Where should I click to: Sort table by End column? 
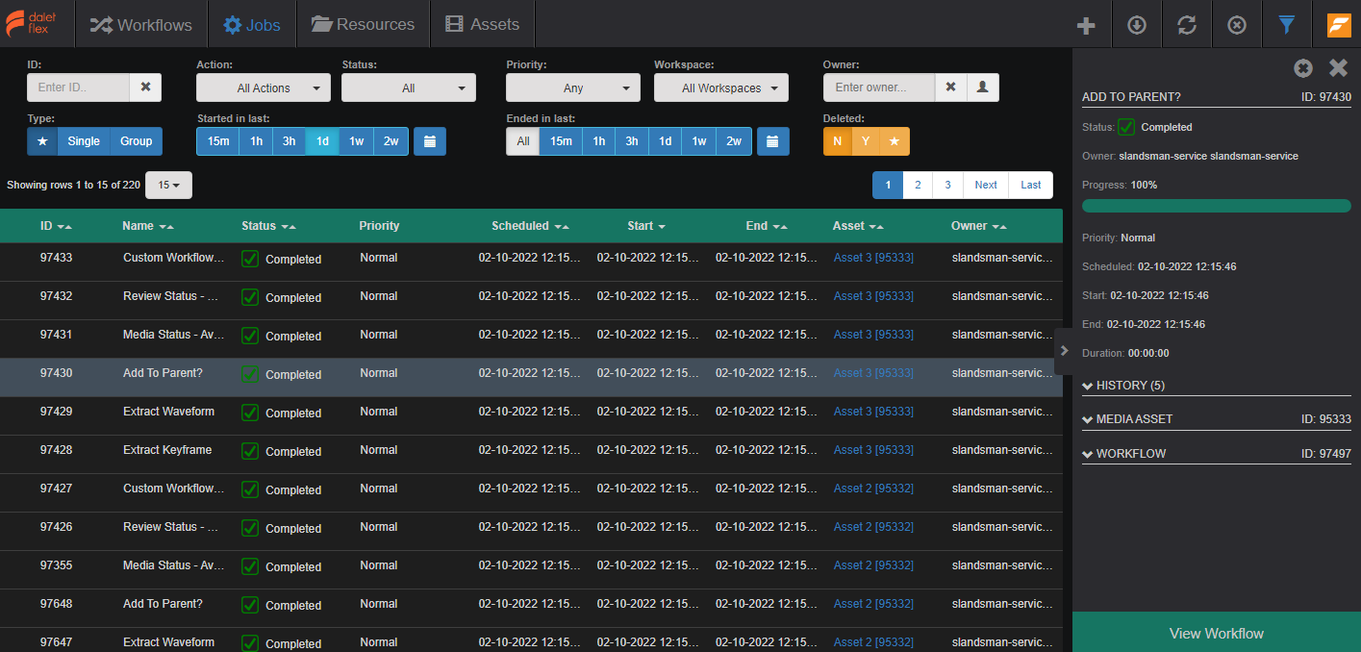pyautogui.click(x=767, y=226)
